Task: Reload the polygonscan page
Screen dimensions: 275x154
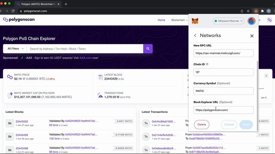Action: tap(13, 11)
